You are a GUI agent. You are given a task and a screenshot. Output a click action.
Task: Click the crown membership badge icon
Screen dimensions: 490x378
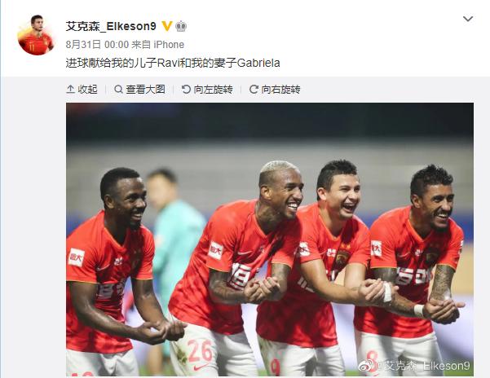[181, 27]
